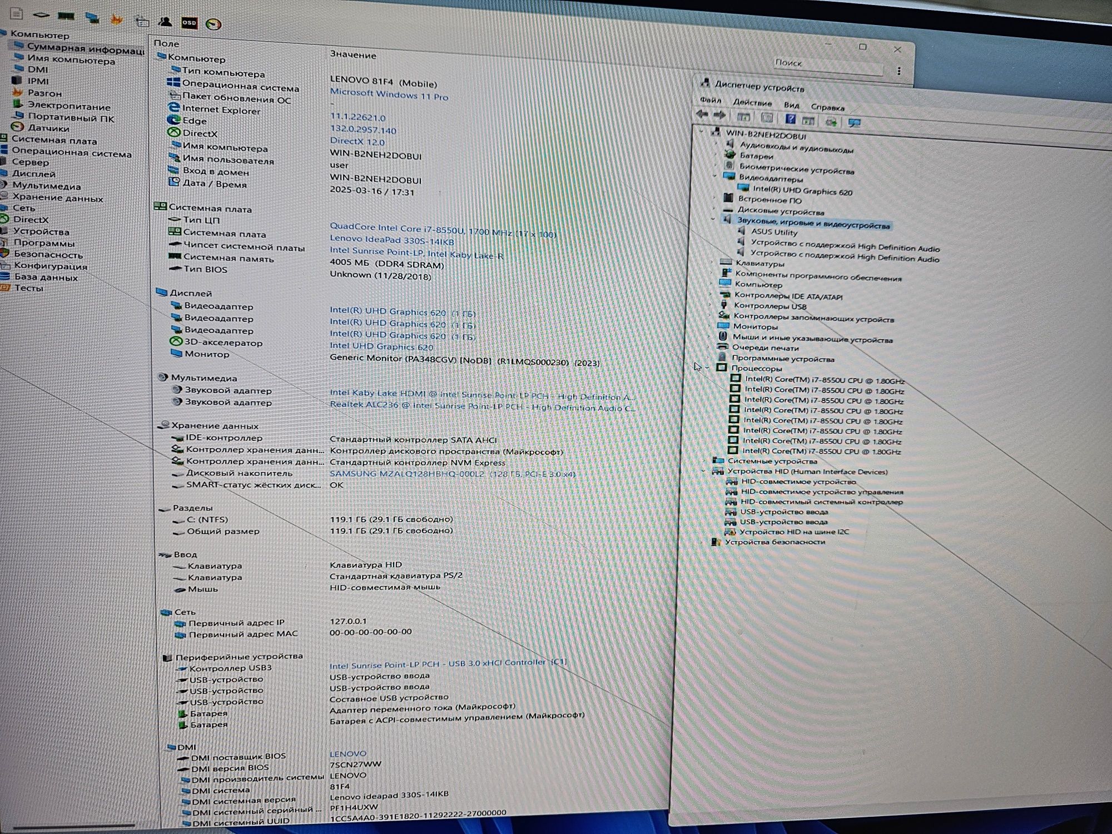Screen dimensions: 1112x834
Task: Collapse the Видеоадаптеры node in Device Manager
Action: (x=716, y=176)
